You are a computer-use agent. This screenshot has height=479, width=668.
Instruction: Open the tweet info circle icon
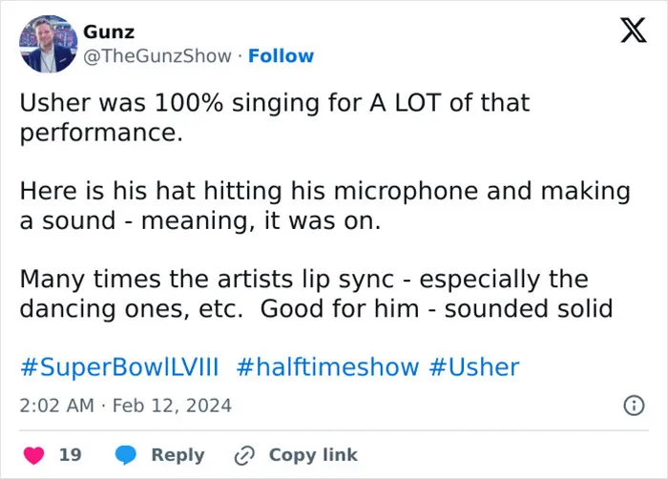pos(634,406)
